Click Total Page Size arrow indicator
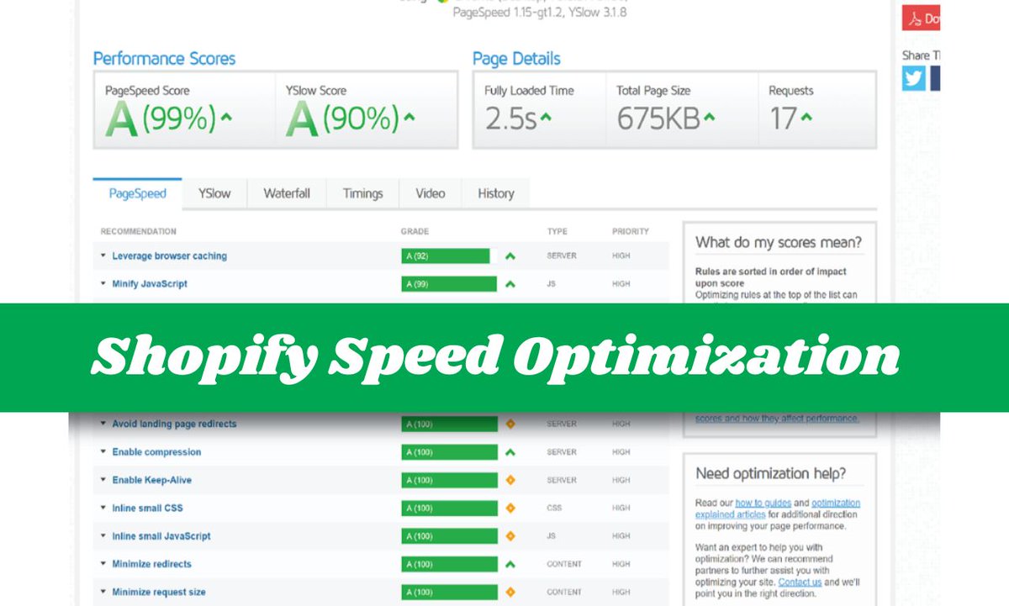This screenshot has height=606, width=1009. (709, 118)
